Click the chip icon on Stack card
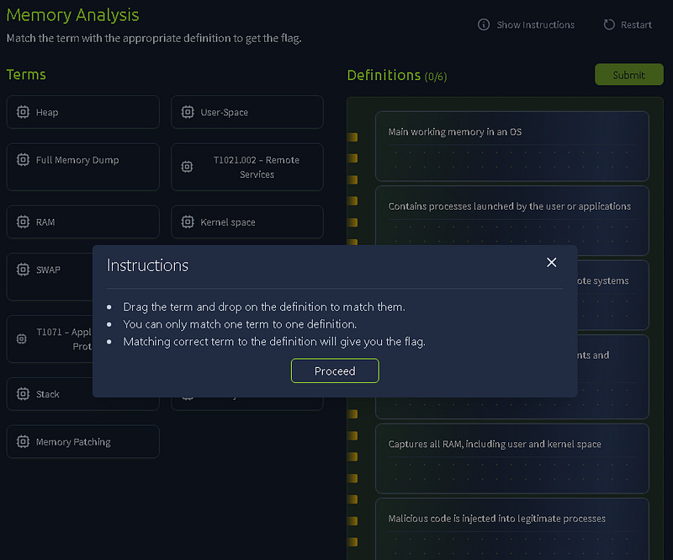This screenshot has width=673, height=560. (x=23, y=393)
